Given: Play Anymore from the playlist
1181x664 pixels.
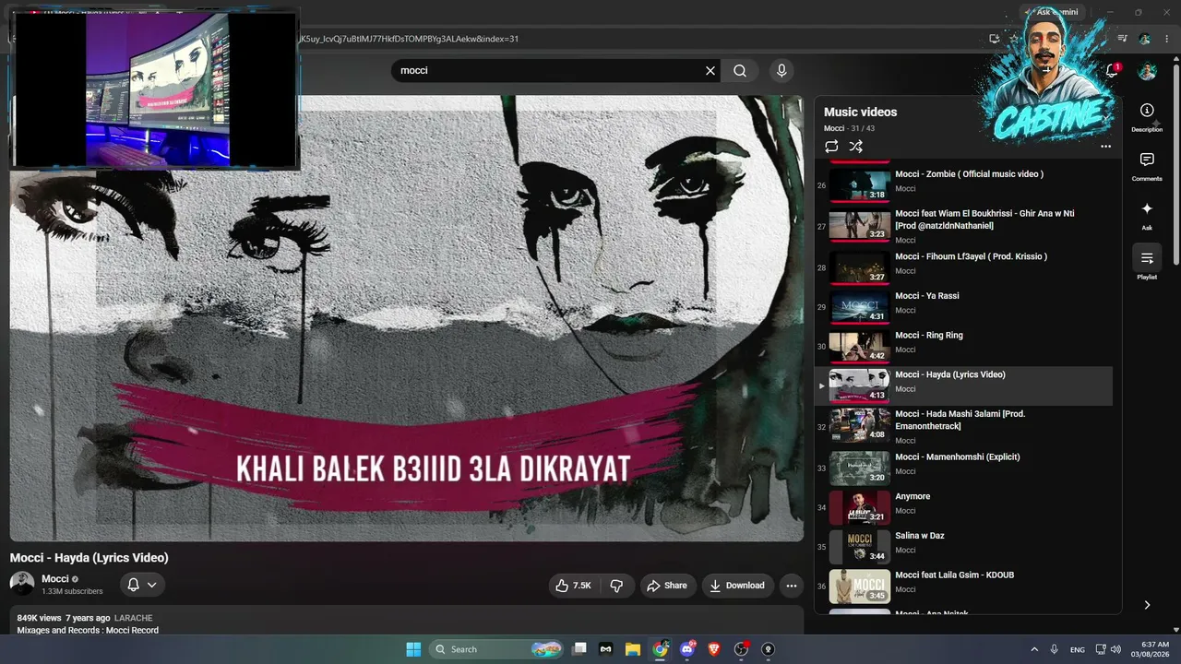Looking at the screenshot, I should coord(963,506).
